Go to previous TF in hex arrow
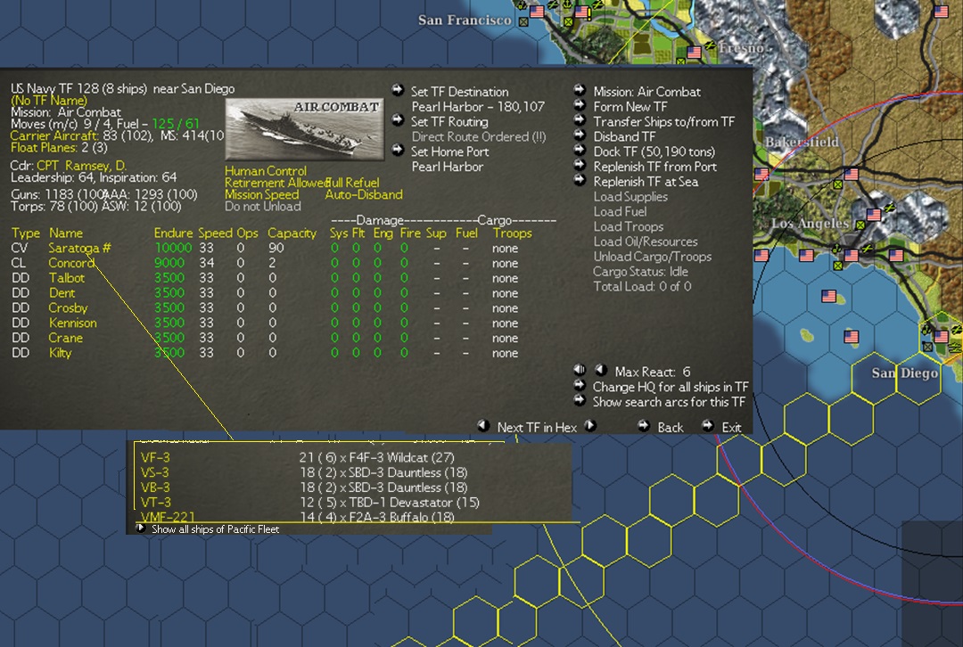The height and width of the screenshot is (647, 963). tap(483, 425)
